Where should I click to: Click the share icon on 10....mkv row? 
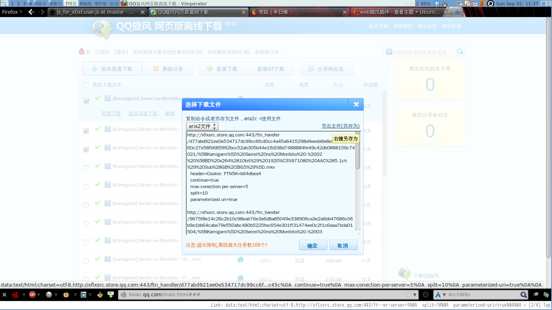coord(240,260)
